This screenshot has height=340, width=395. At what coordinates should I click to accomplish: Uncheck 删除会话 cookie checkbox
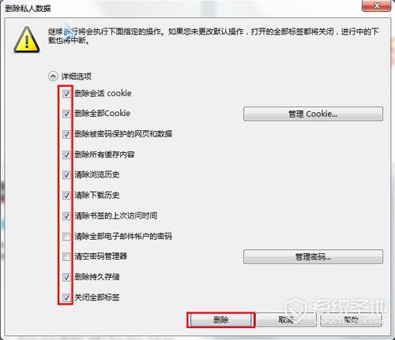coord(66,94)
